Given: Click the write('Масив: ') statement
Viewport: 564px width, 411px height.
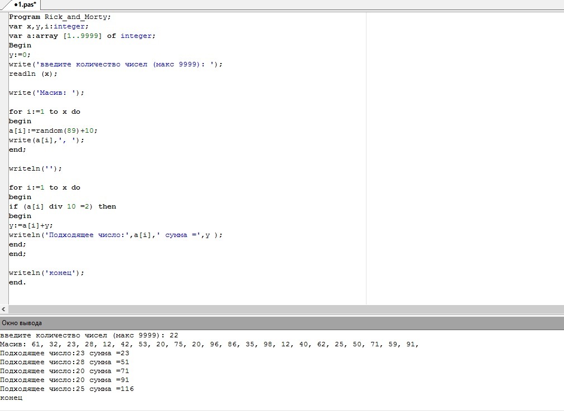Looking at the screenshot, I should coord(46,93).
